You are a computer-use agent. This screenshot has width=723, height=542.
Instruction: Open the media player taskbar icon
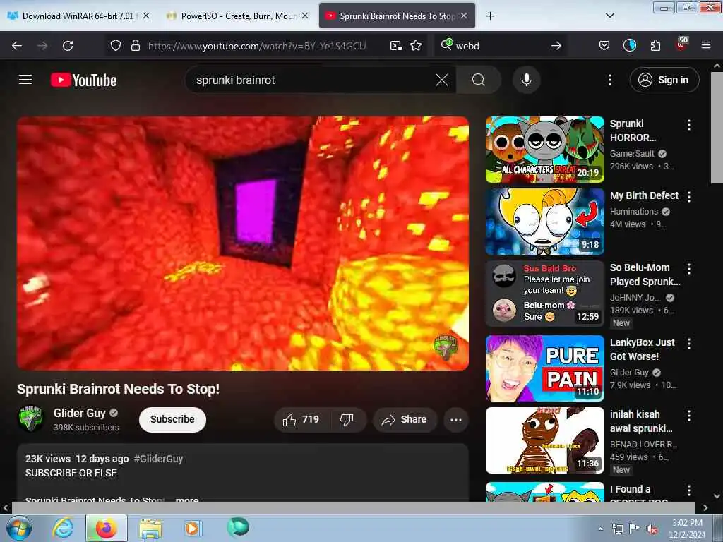(192, 528)
